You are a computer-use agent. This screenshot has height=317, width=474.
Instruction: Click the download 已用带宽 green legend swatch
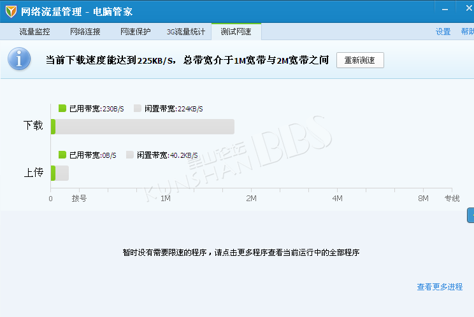62,108
